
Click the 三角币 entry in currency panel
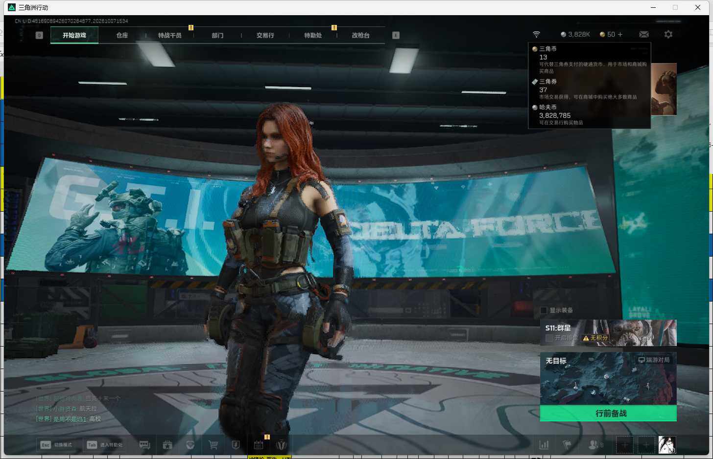coord(590,60)
